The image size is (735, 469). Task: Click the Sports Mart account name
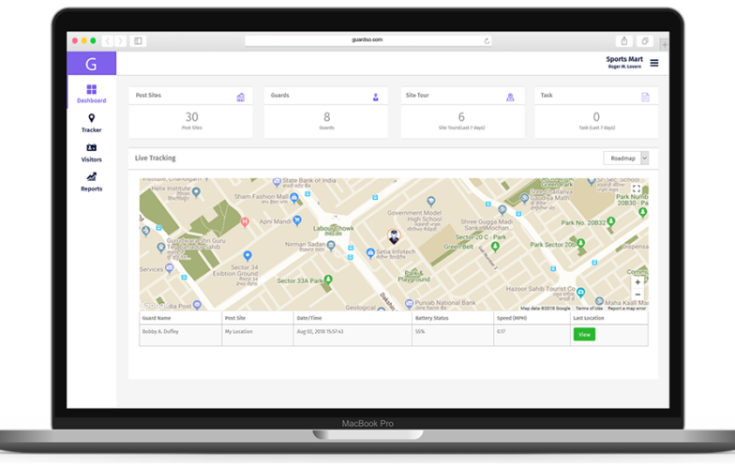pyautogui.click(x=624, y=59)
